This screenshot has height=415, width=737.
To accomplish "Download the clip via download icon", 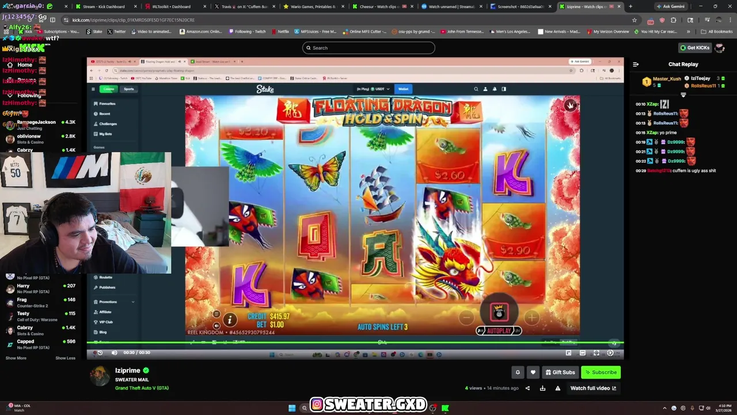I will point(542,388).
